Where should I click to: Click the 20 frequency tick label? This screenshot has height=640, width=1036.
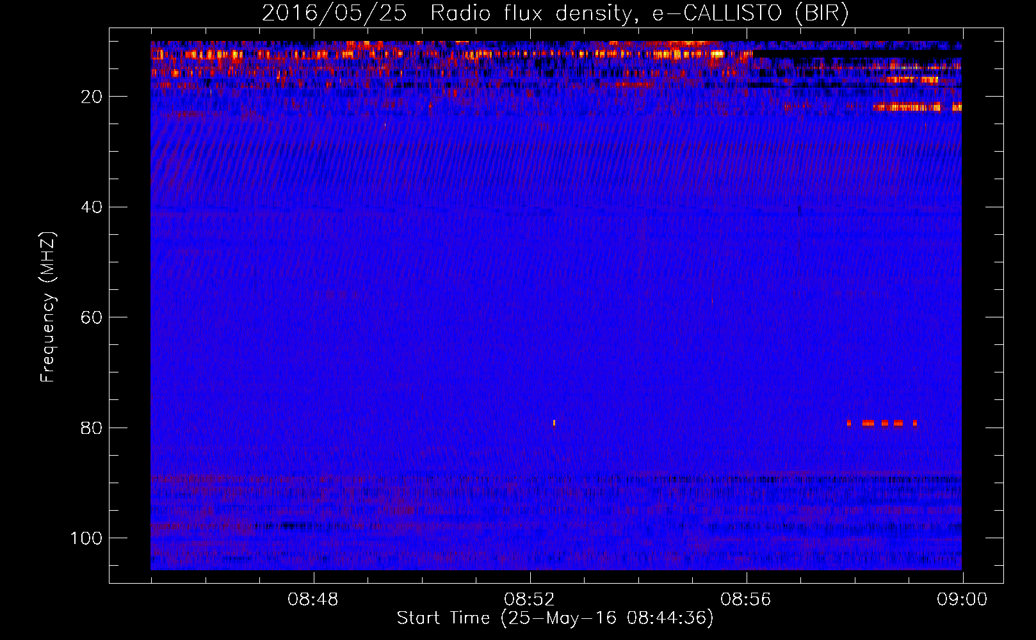click(x=92, y=97)
